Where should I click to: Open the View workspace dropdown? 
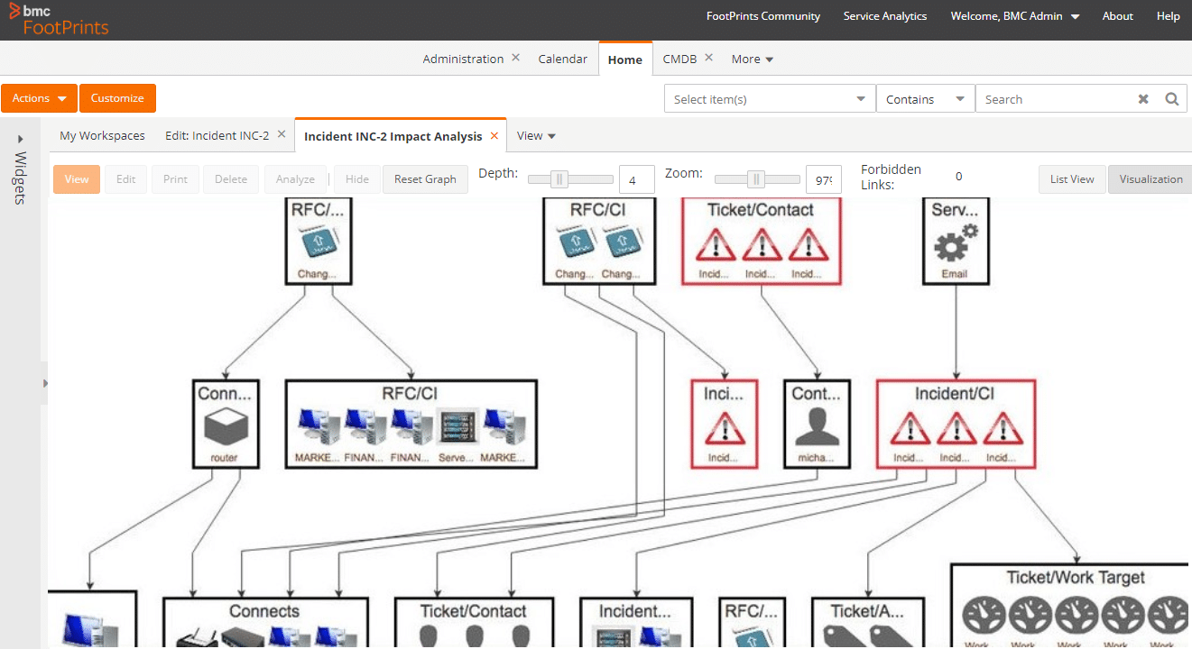(536, 135)
